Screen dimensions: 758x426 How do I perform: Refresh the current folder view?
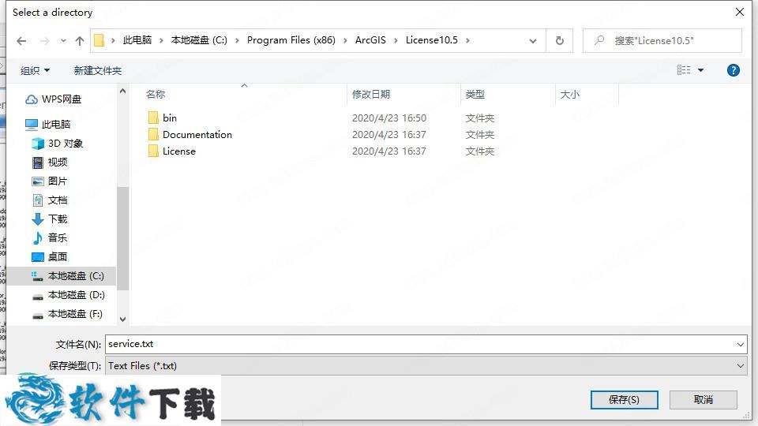pyautogui.click(x=559, y=40)
